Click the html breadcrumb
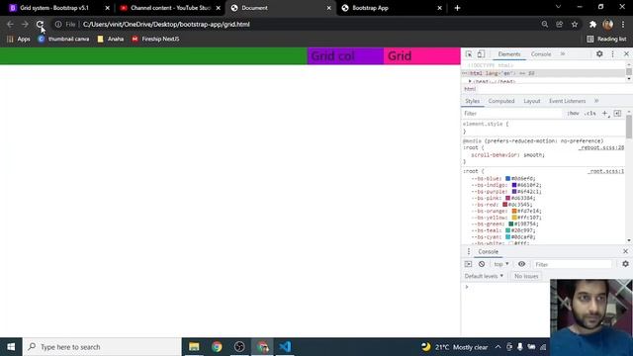Screen dimensions: 633x356 click(x=470, y=89)
